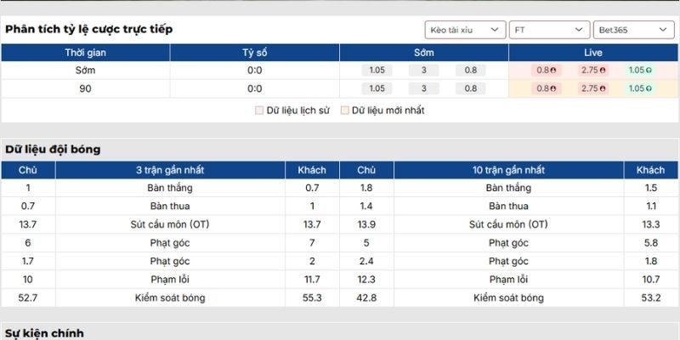This screenshot has height=340, width=680.
Task: Click the early 0.8 odds in the Sớm row
Action: (x=471, y=71)
